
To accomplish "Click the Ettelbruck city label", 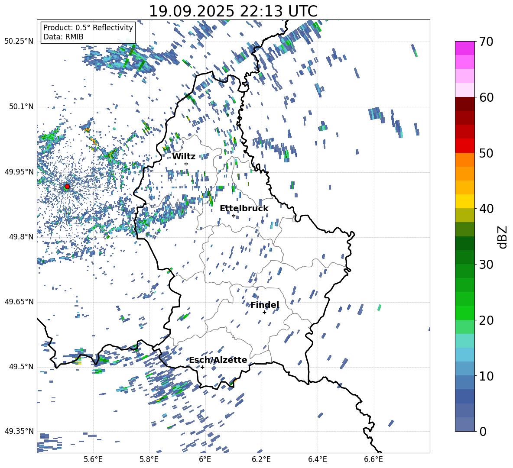I will coord(244,209).
